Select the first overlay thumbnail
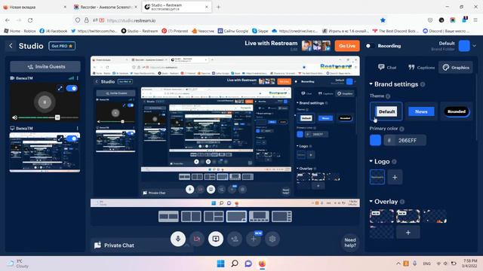This screenshot has width=483, height=271. pos(382,216)
